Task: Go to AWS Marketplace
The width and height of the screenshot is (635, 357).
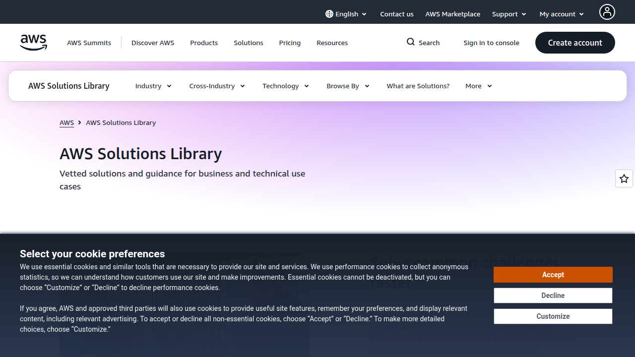Action: click(x=452, y=14)
